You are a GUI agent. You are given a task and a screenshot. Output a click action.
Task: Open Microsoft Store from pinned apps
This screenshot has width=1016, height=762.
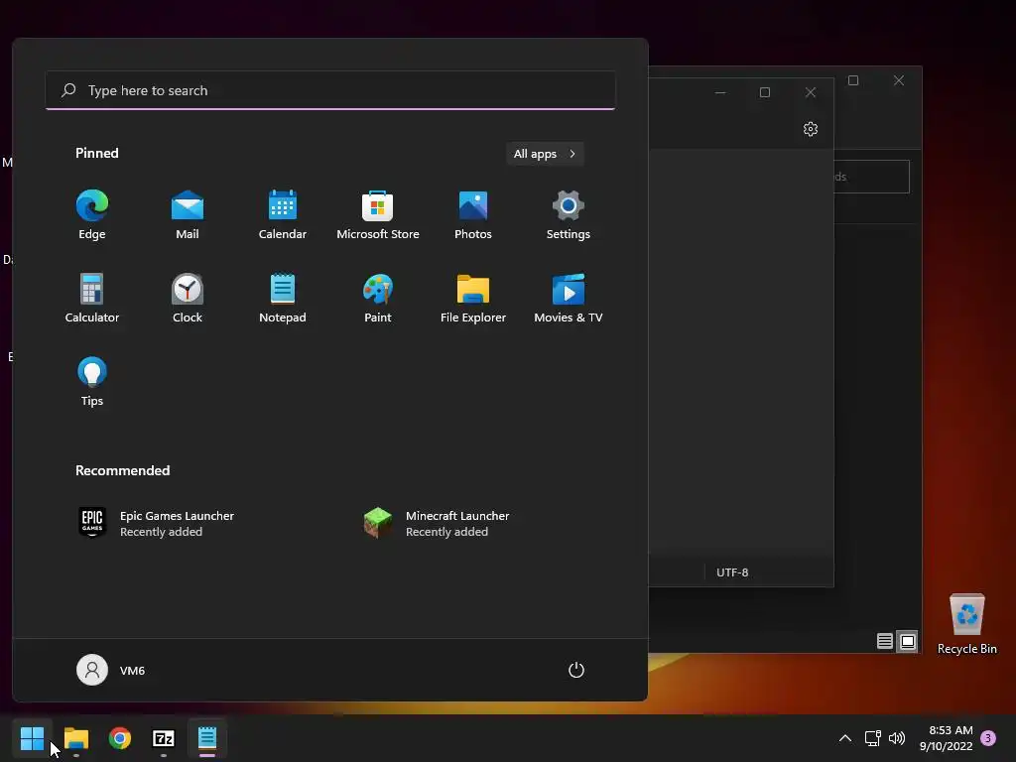[378, 214]
